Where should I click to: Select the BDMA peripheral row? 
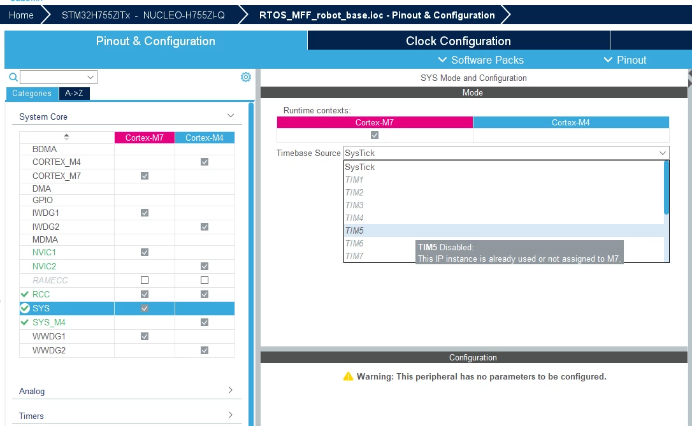point(127,149)
